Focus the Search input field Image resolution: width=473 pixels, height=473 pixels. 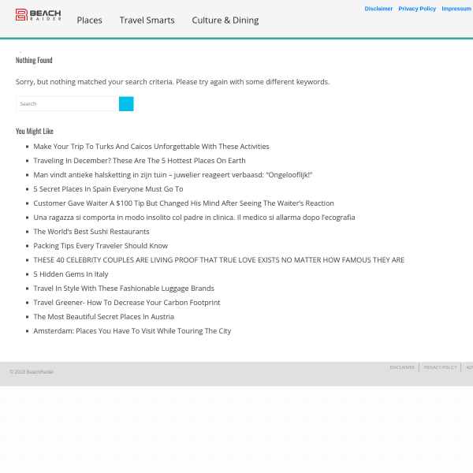click(67, 103)
